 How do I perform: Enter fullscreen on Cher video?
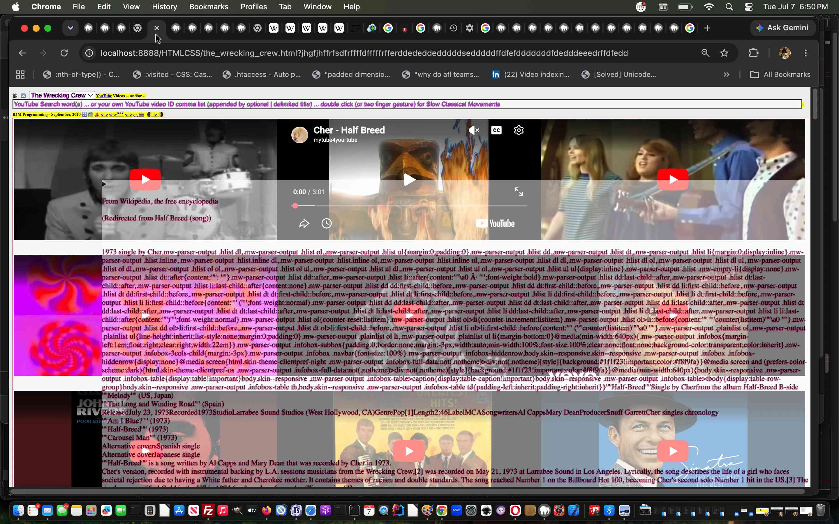[x=519, y=192]
